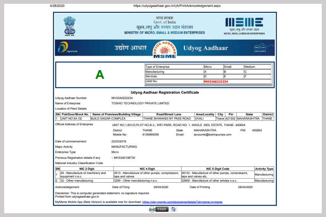Click the Udyog Aadhaar Number value MH33A0222234
The width and height of the screenshot is (326, 217).
(x=122, y=98)
